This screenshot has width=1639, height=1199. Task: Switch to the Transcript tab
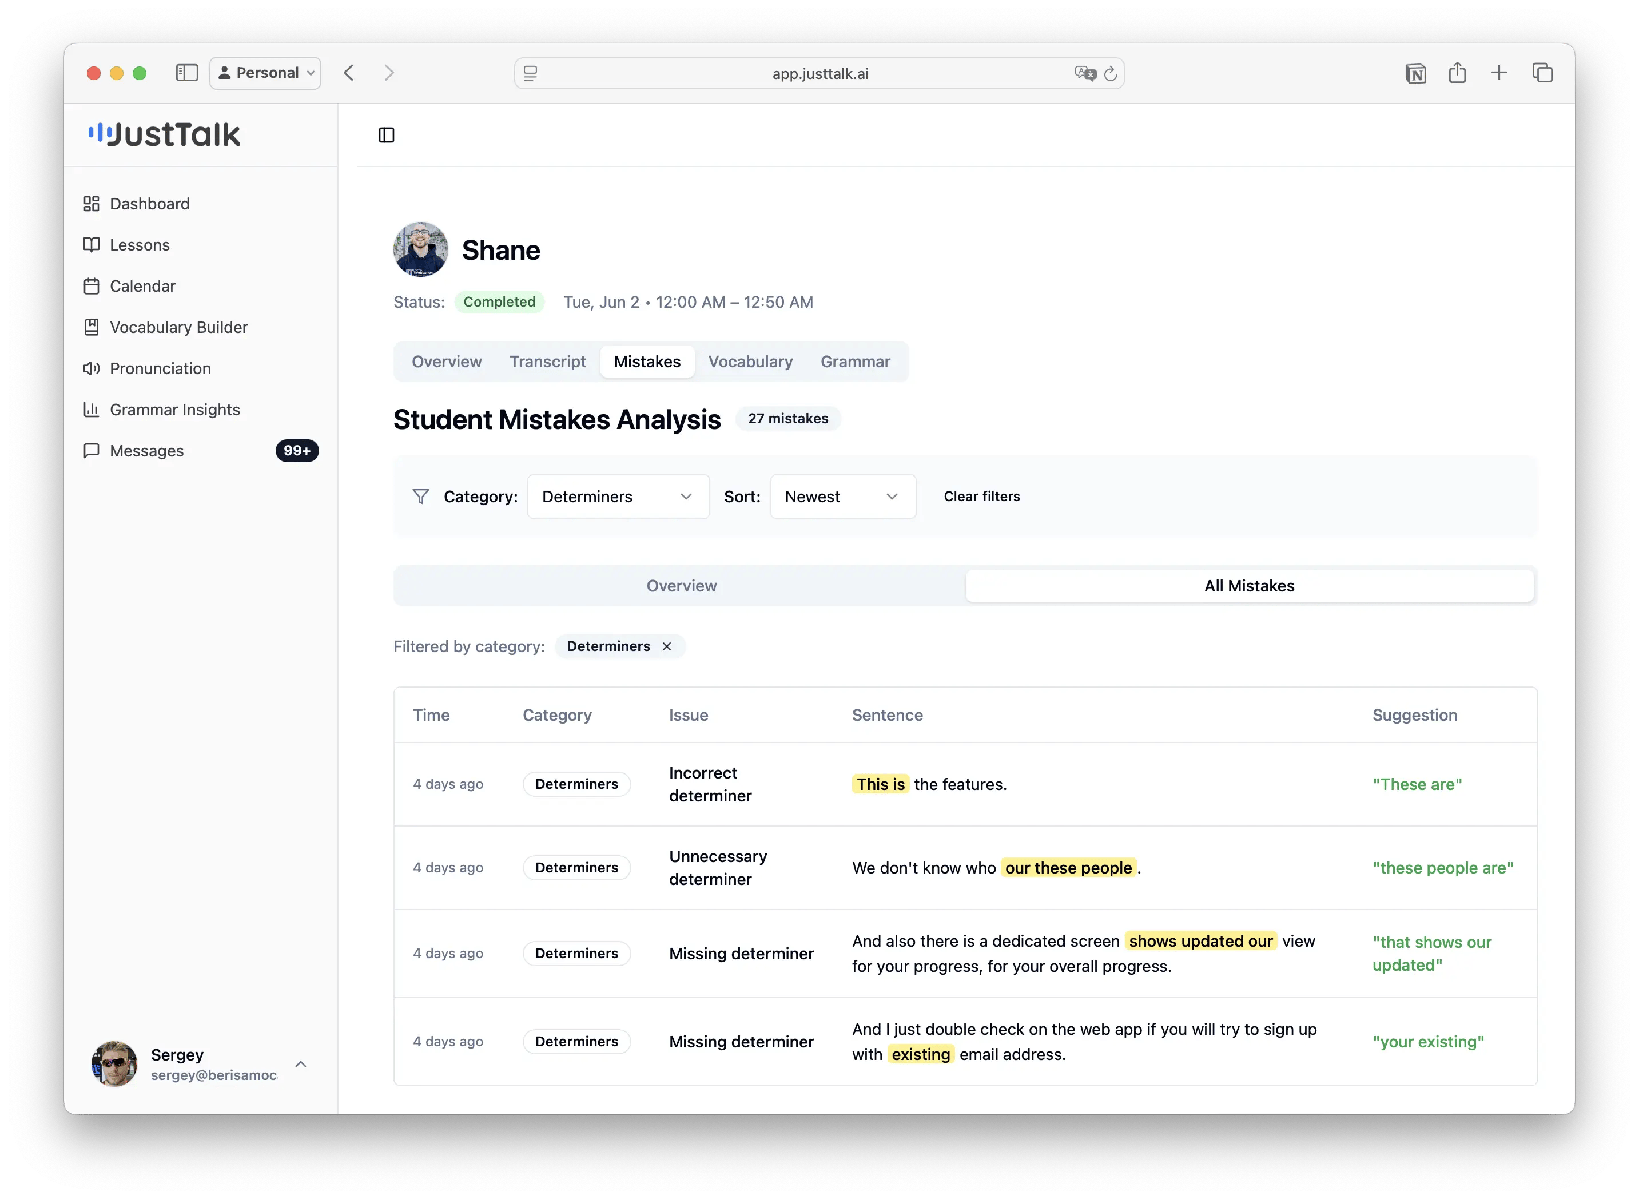coord(548,362)
